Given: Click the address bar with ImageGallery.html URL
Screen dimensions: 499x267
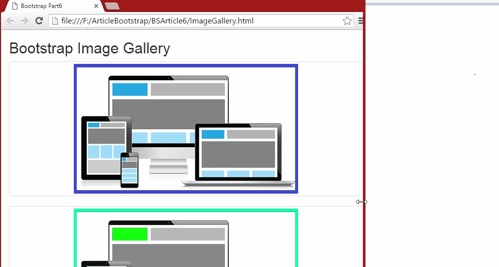Looking at the screenshot, I should coord(201,21).
